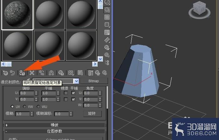Expand the 噪波 rollout

point(54,125)
